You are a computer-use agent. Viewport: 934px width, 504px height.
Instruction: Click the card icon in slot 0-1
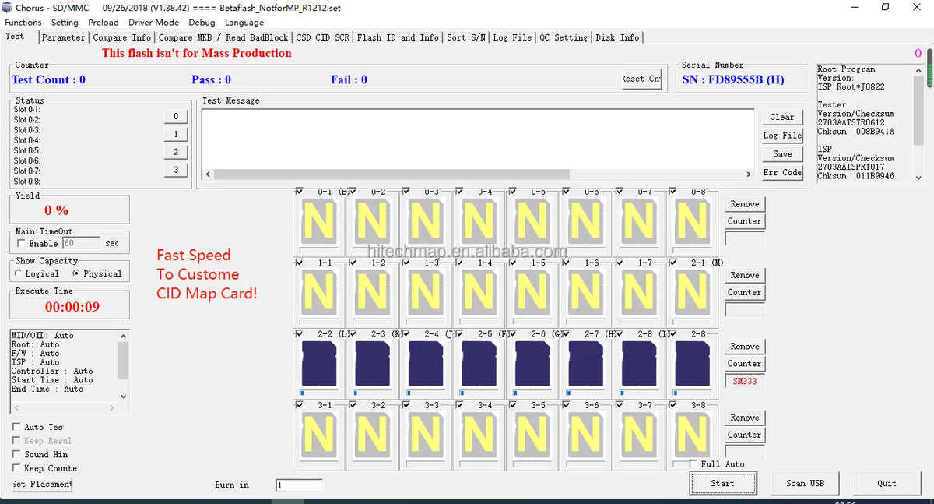(x=318, y=220)
